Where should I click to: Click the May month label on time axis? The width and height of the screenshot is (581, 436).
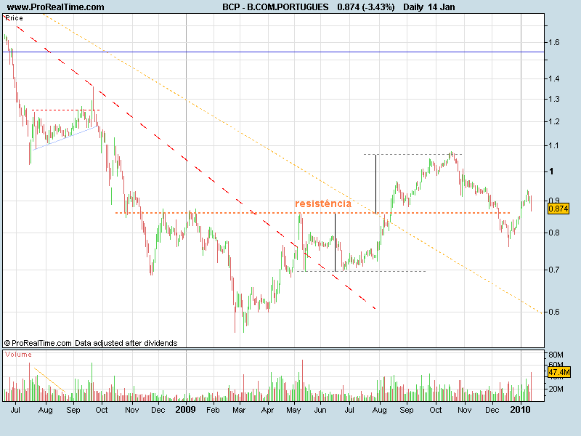pos(294,411)
